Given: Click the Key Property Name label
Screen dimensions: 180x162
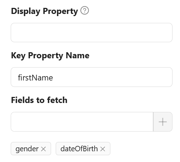Looking at the screenshot, I should point(50,56).
